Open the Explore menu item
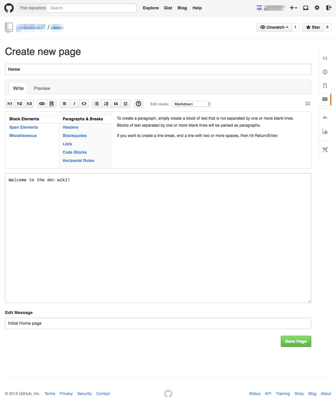The width and height of the screenshot is (336, 410). pyautogui.click(x=151, y=8)
